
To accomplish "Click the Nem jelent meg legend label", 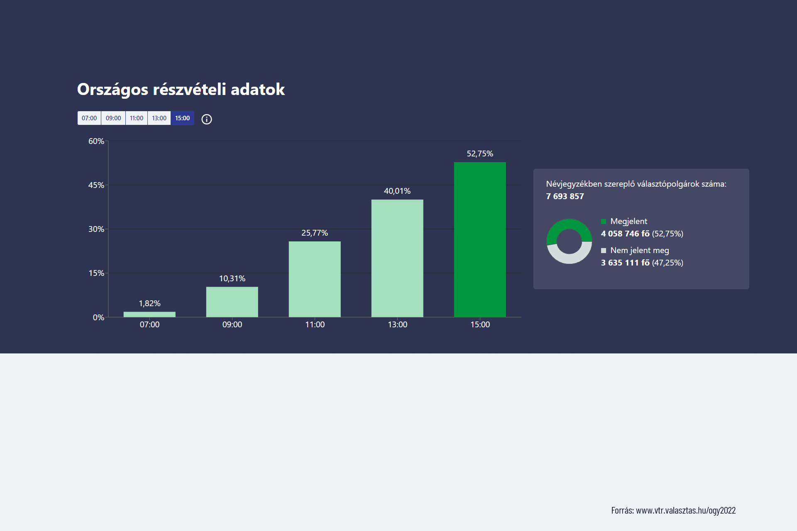I will click(x=639, y=251).
